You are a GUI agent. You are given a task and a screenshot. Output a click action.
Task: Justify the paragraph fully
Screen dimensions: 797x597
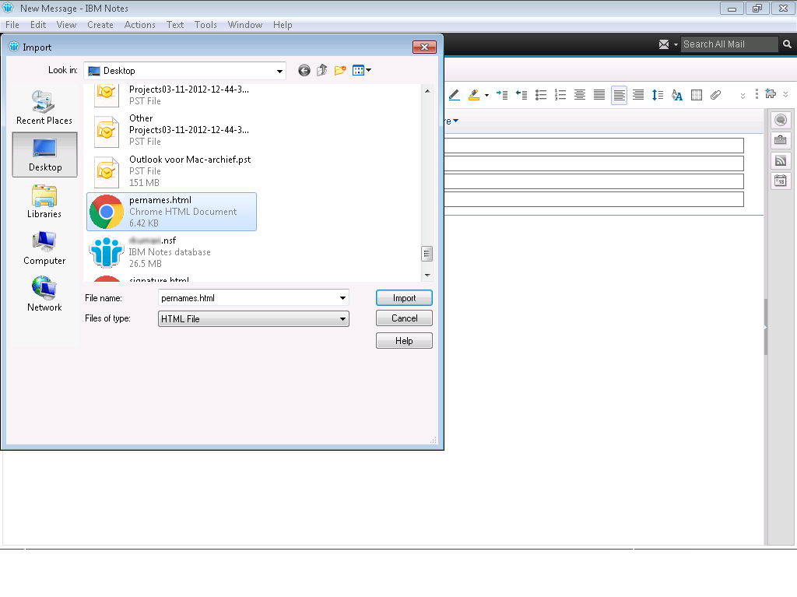tap(599, 95)
